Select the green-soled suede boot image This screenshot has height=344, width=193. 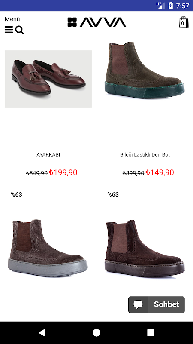(145, 70)
